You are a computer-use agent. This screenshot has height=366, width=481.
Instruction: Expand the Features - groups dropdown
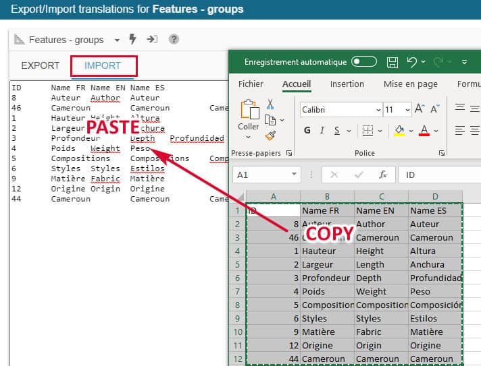[117, 40]
